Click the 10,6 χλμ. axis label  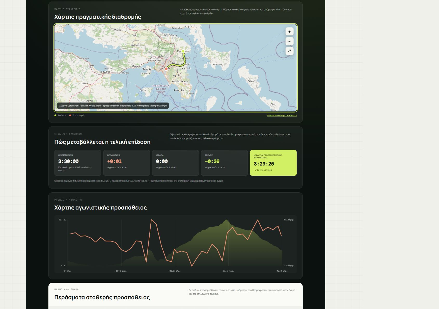[121, 271]
